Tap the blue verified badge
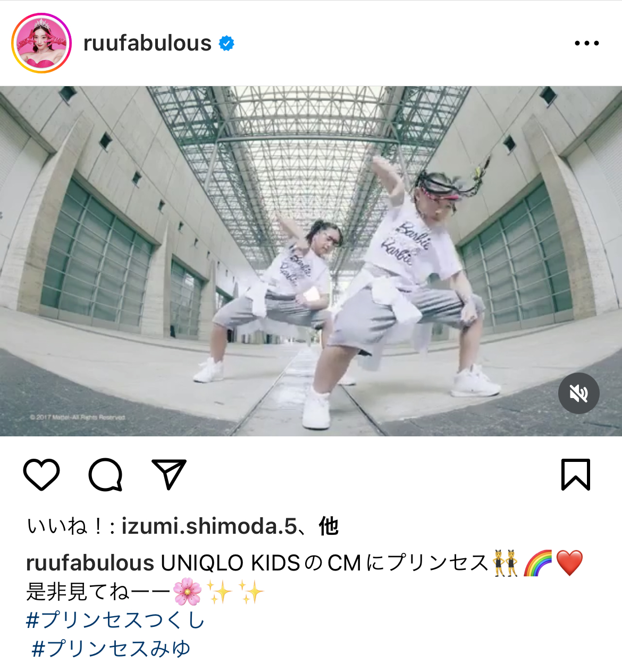The image size is (622, 662). 227,43
